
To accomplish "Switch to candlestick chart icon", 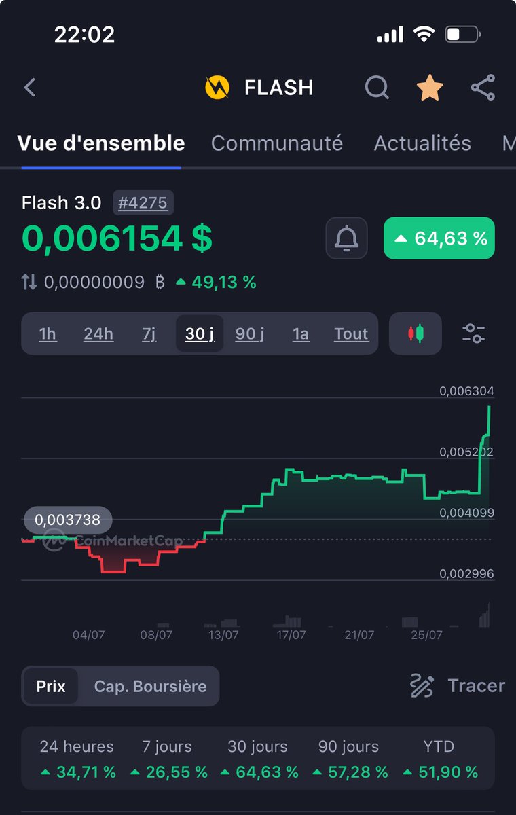I will [x=416, y=333].
